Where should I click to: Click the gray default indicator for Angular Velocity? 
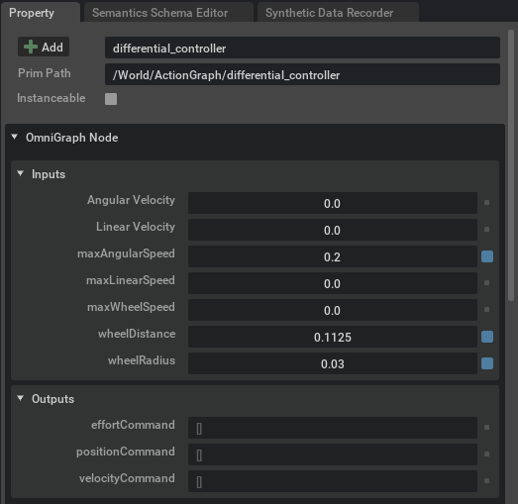click(x=486, y=202)
